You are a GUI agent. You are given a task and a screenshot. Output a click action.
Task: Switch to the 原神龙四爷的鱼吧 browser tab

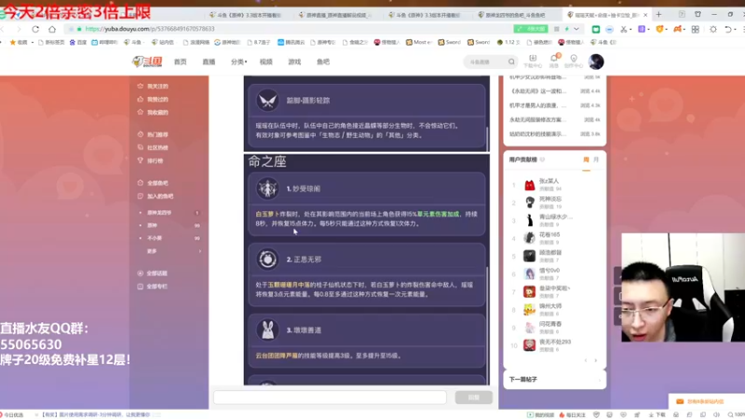514,15
